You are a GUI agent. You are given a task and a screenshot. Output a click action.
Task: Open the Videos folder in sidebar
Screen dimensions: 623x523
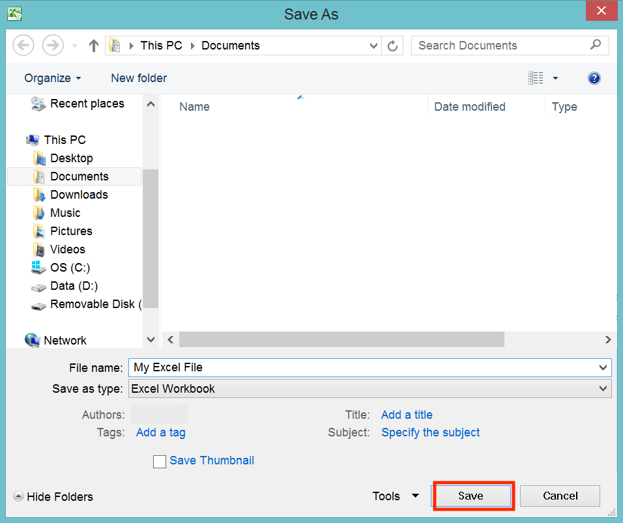click(x=59, y=249)
